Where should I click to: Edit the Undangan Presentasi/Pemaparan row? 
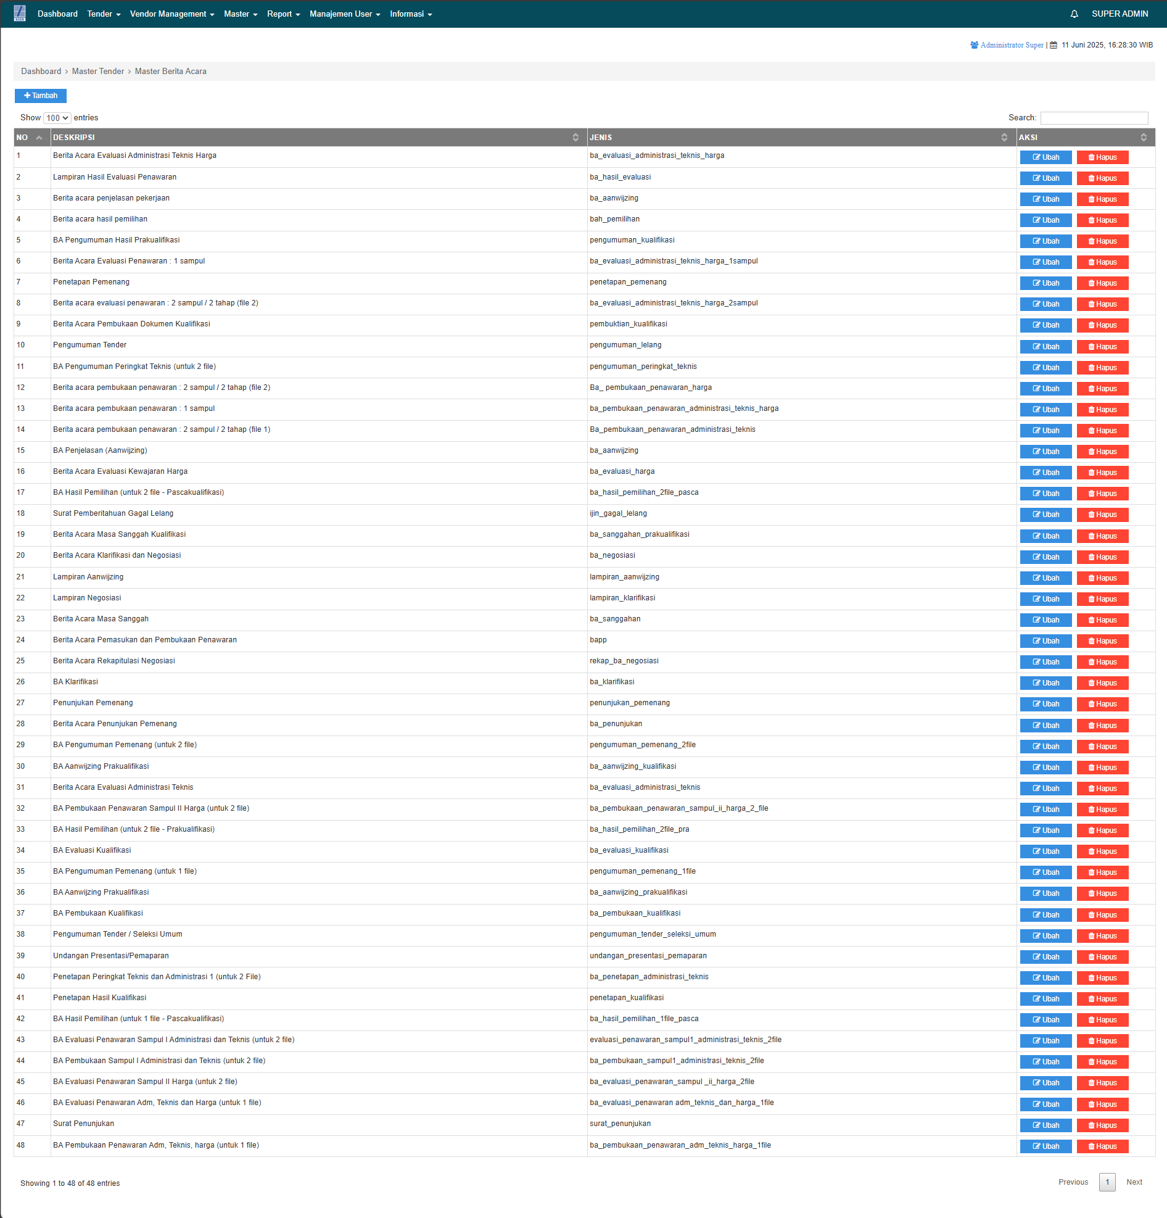point(1045,957)
